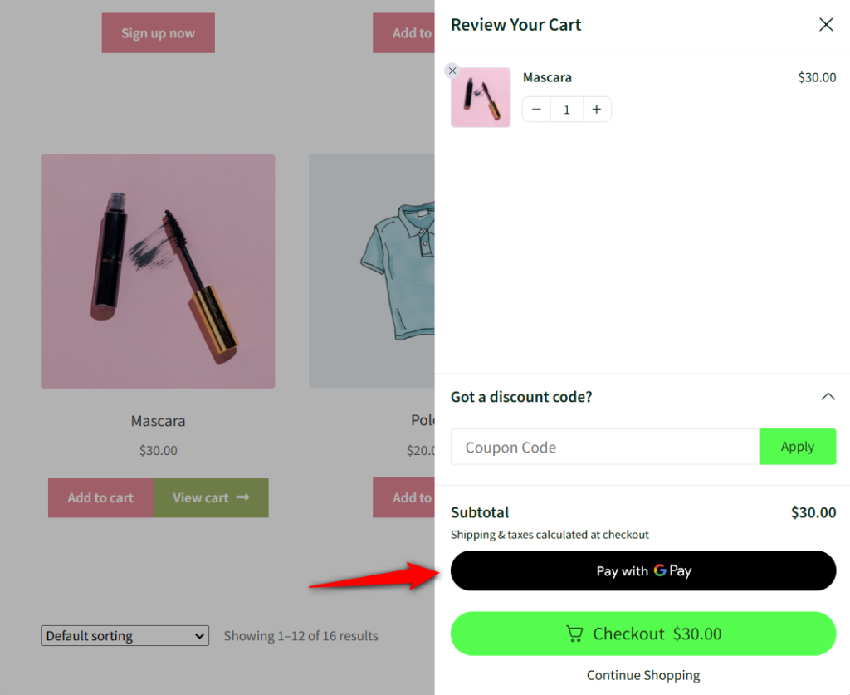Open the Mascara product thumbnail in the cart

click(480, 96)
